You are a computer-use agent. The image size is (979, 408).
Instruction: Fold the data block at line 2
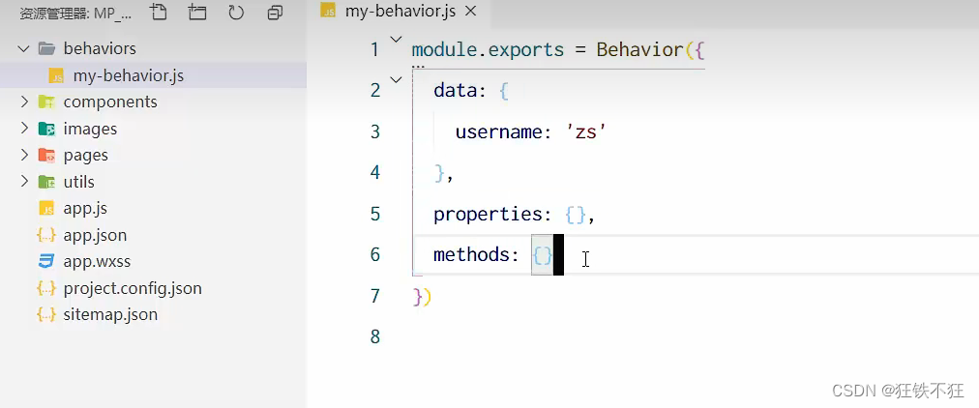pyautogui.click(x=396, y=80)
